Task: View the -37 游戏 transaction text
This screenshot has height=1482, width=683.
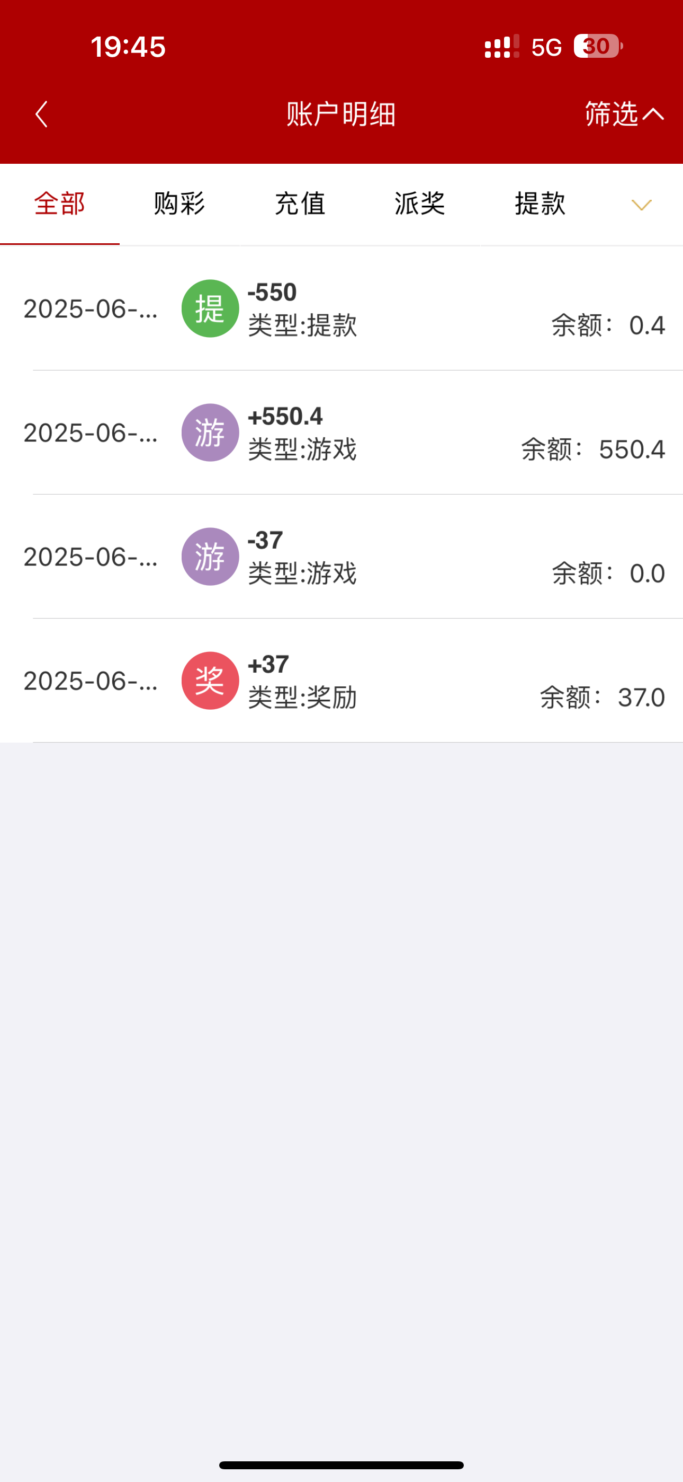Action: (302, 558)
